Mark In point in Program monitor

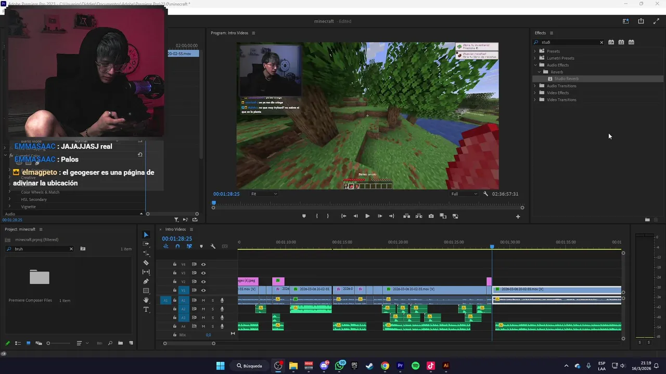click(x=317, y=216)
